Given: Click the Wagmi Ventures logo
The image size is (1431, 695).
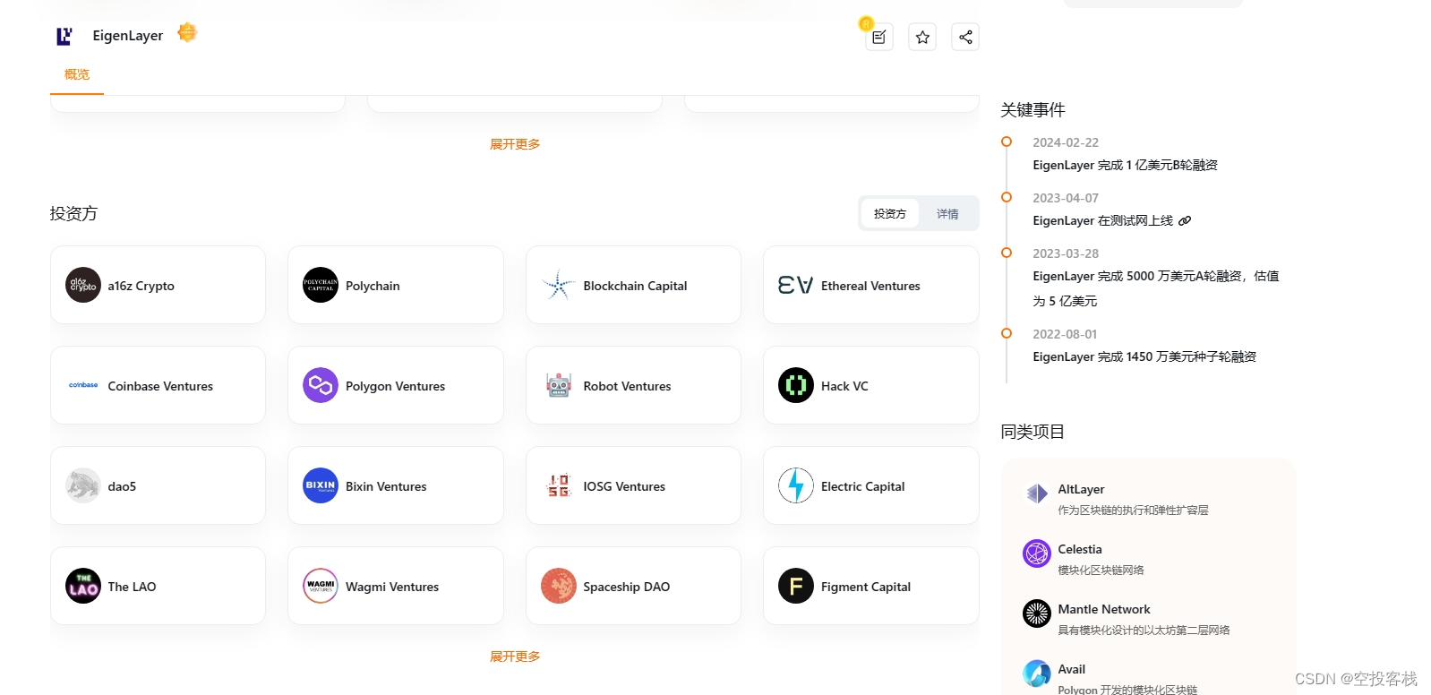Looking at the screenshot, I should (321, 586).
